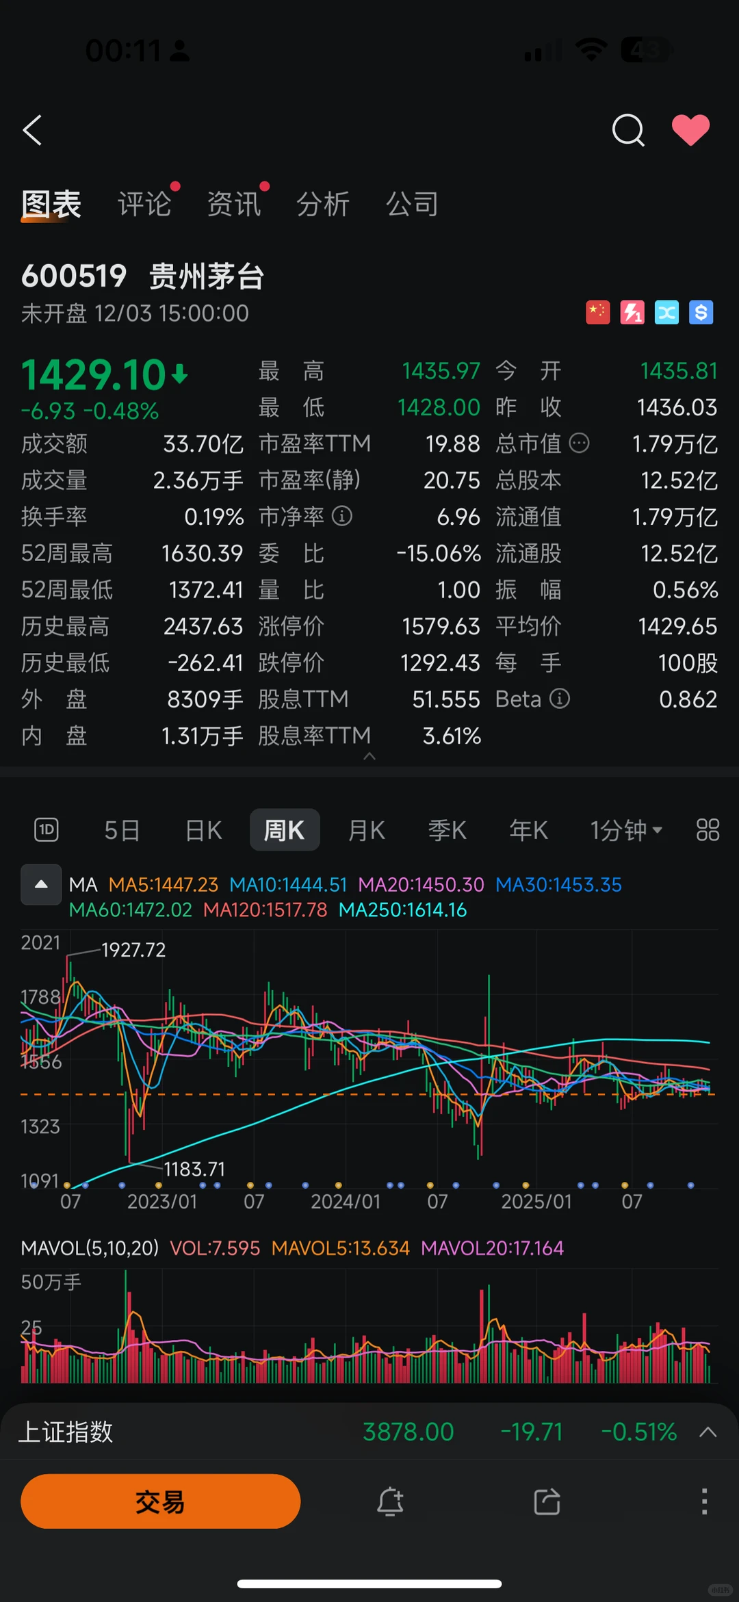Tap the 3878.00 index value

pyautogui.click(x=409, y=1432)
